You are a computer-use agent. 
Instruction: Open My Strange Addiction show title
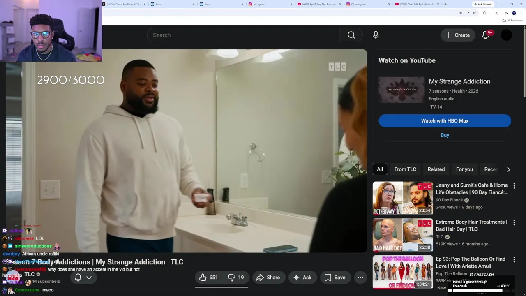coord(459,81)
